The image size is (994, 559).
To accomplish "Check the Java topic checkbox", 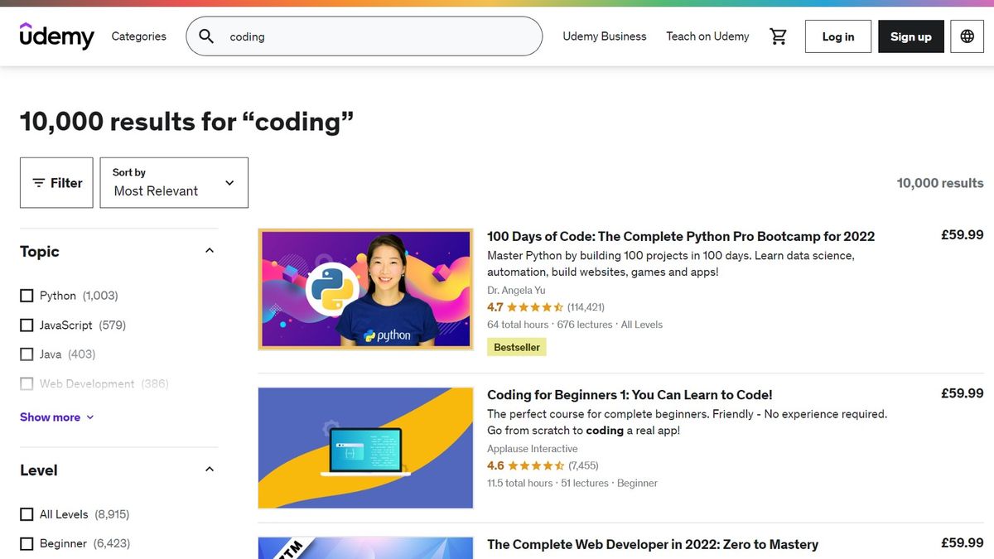I will pos(27,354).
